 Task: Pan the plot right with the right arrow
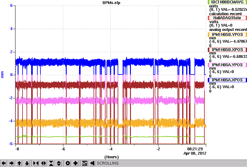click(11, 163)
